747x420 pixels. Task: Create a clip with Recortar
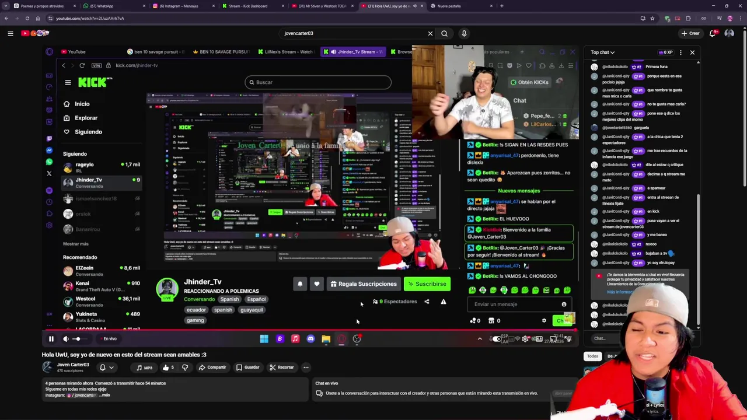[x=281, y=367]
